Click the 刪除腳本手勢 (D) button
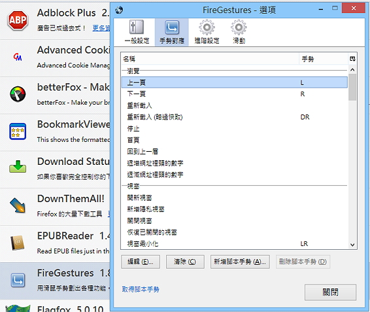The height and width of the screenshot is (312, 370). [303, 262]
